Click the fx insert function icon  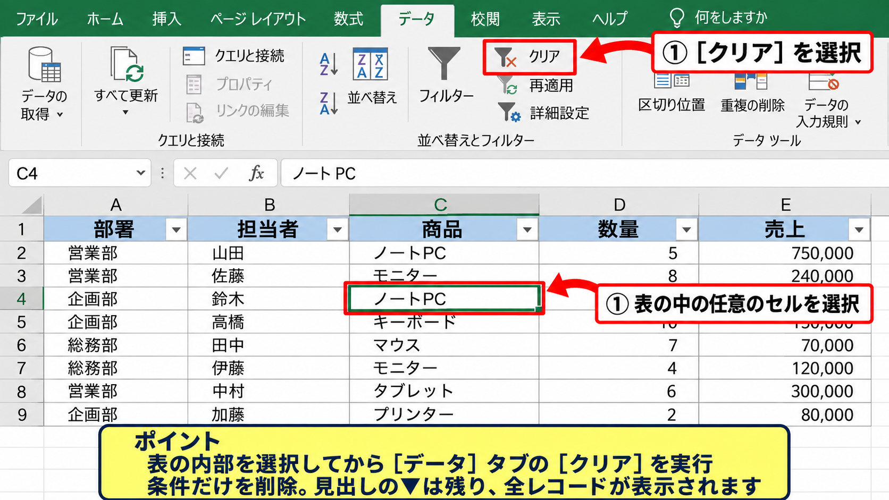(256, 173)
